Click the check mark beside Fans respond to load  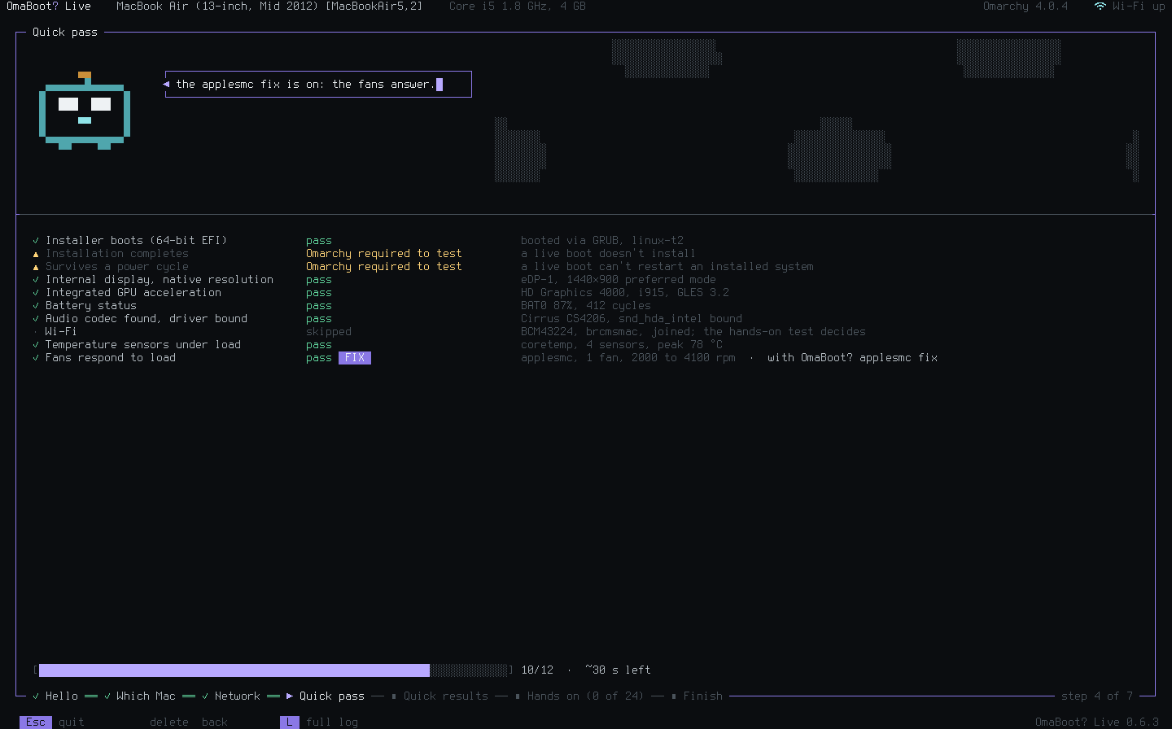[x=36, y=357]
